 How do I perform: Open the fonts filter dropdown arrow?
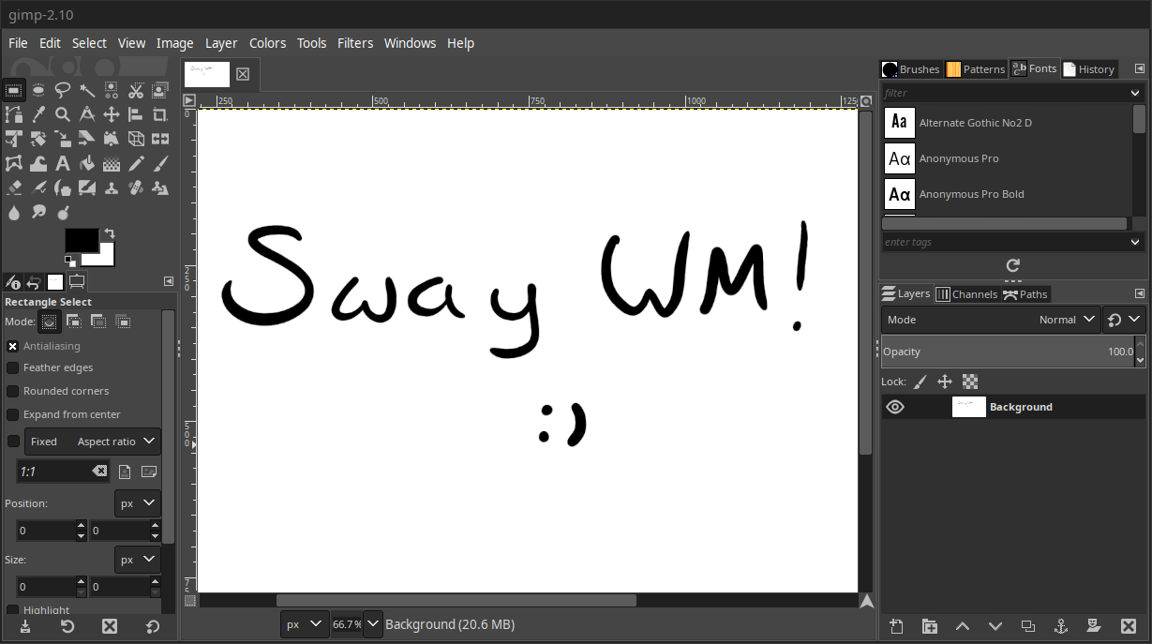(x=1135, y=93)
